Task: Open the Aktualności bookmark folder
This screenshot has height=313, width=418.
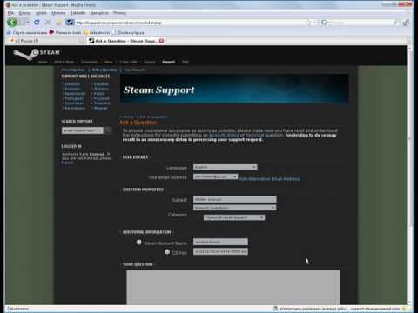Action: click(x=97, y=33)
